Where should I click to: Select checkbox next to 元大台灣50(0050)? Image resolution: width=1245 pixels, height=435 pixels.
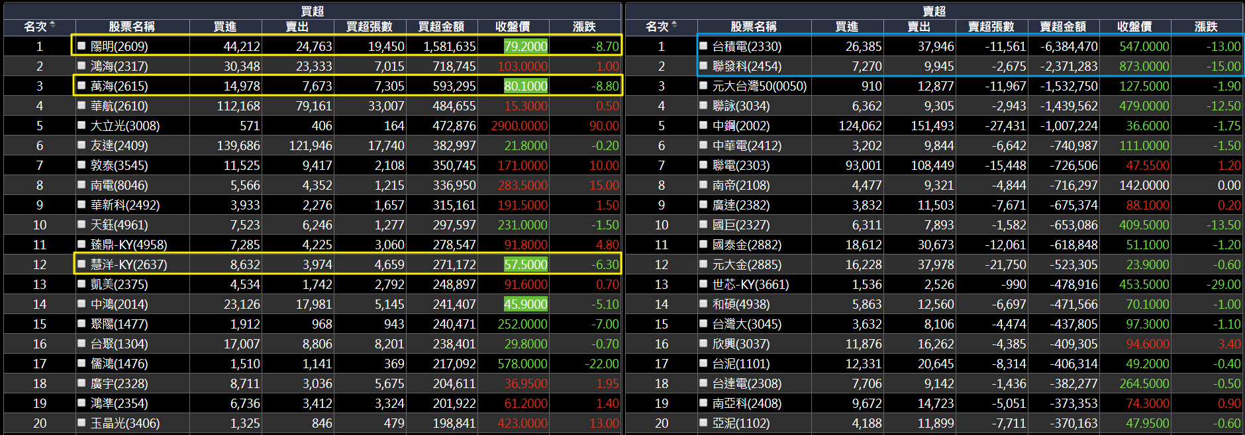(703, 86)
